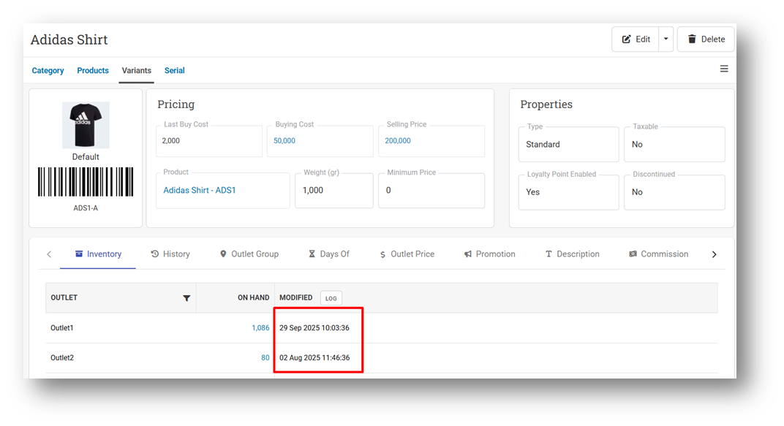The image size is (784, 426).
Task: Select the Variants tab
Action: [x=137, y=70]
